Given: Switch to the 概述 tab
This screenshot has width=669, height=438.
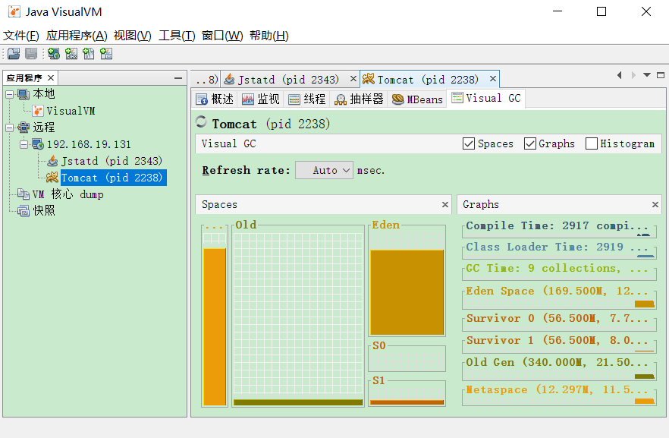Looking at the screenshot, I should pyautogui.click(x=215, y=99).
